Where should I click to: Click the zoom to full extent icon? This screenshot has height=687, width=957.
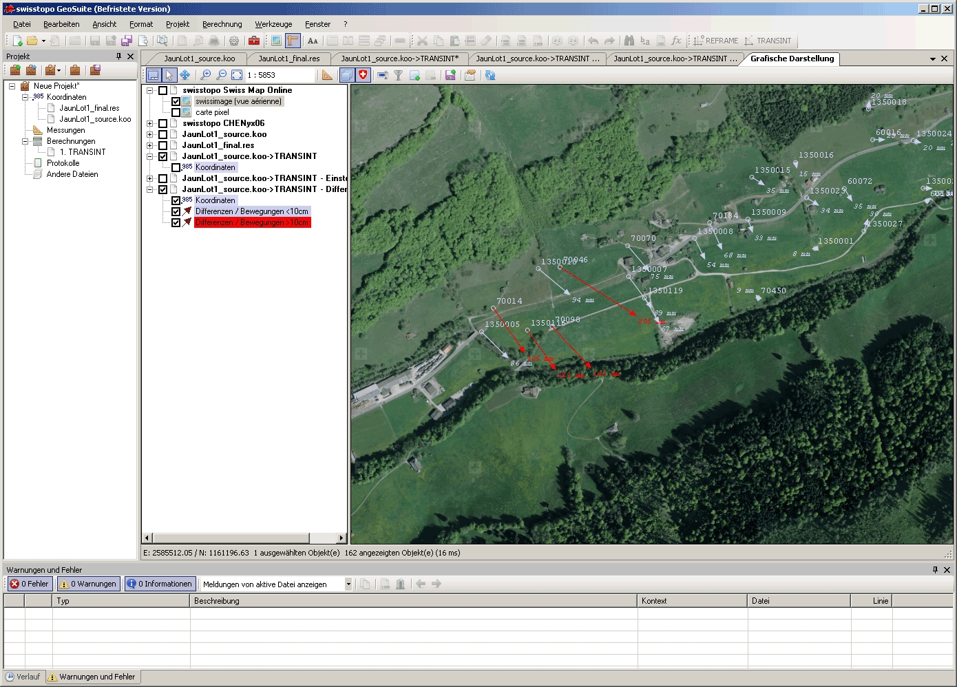coord(237,75)
